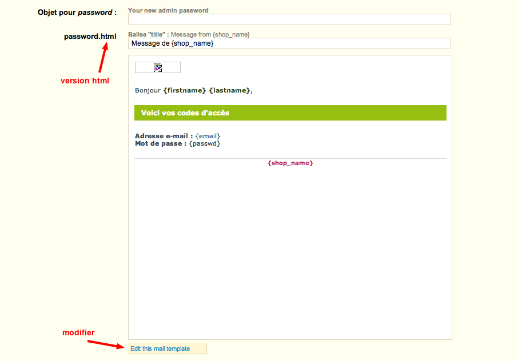Select the {passwd} placeholder text

tap(205, 143)
